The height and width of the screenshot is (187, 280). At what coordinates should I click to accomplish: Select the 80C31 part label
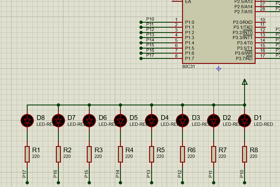click(x=189, y=67)
